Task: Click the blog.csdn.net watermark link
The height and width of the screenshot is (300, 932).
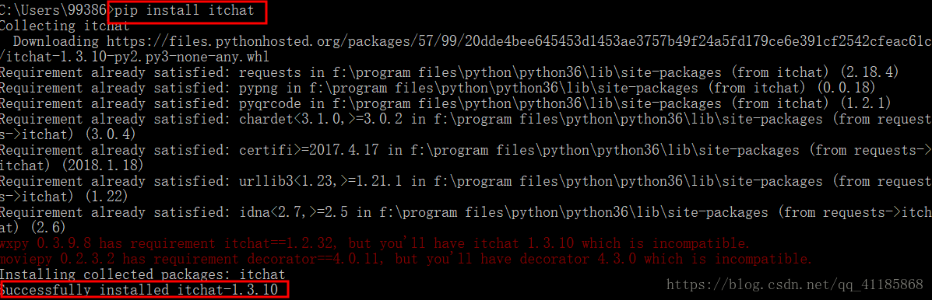Action: click(795, 285)
